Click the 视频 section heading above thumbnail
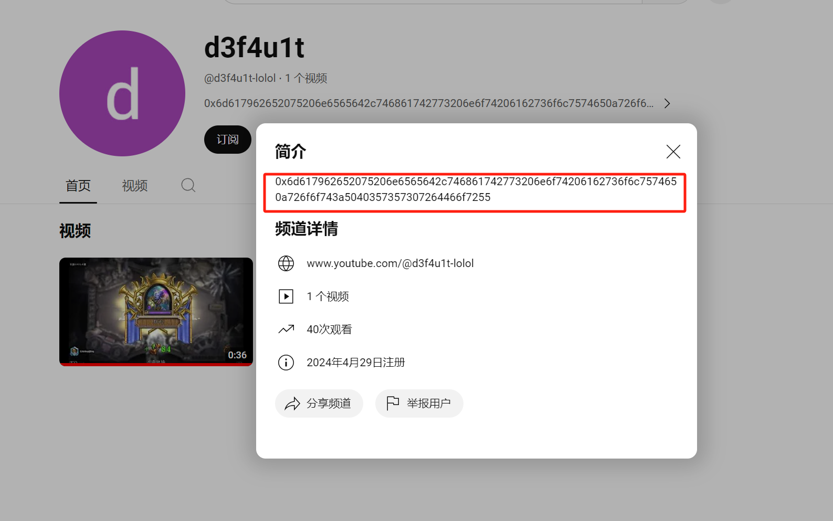 (x=75, y=231)
